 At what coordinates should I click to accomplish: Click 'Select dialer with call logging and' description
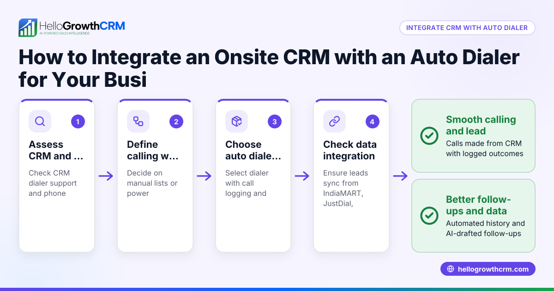[247, 183]
